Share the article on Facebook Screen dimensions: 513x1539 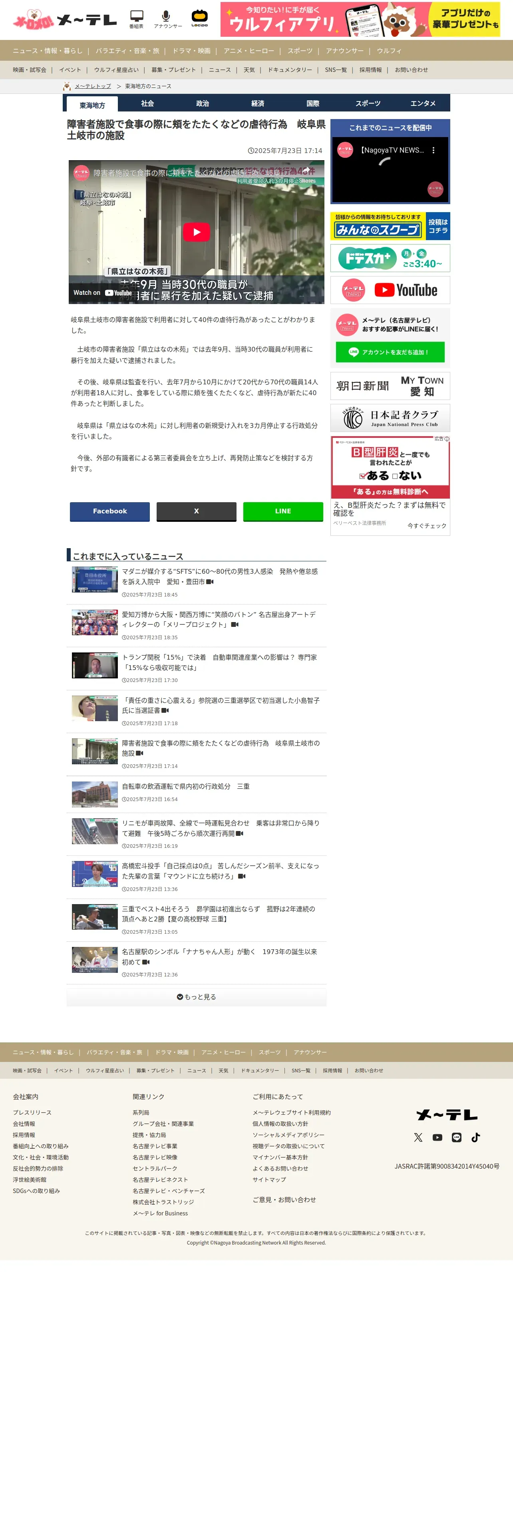(x=110, y=511)
